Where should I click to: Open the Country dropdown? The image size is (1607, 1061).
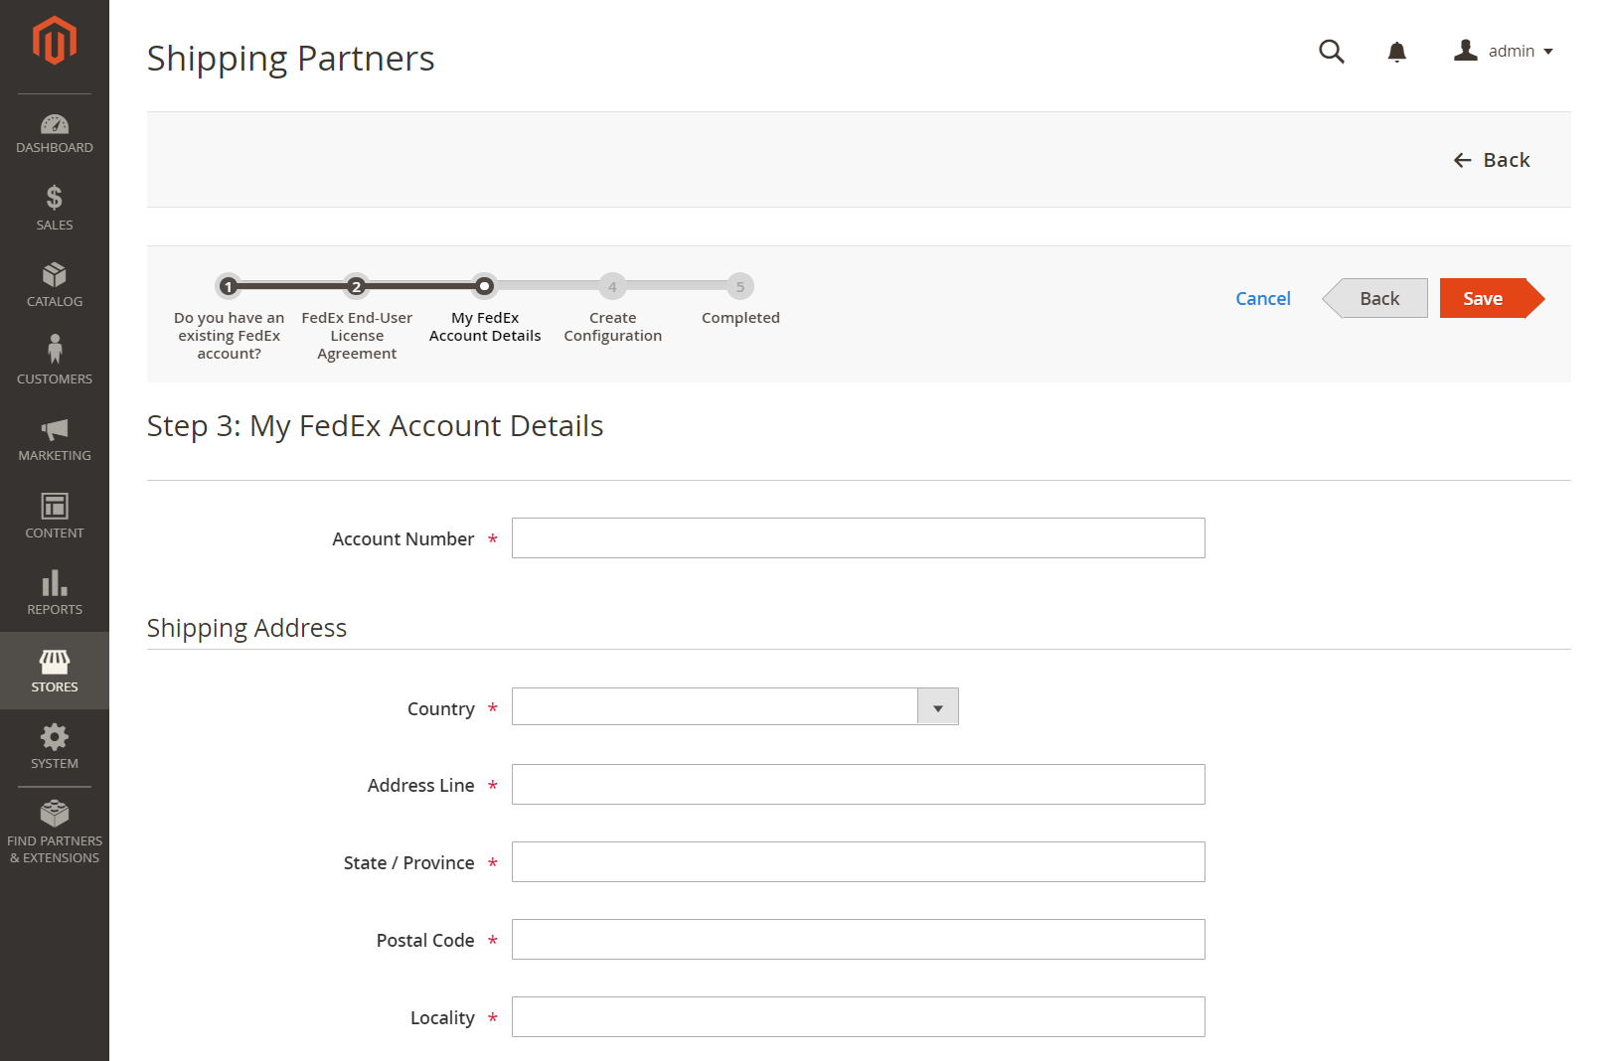(735, 706)
